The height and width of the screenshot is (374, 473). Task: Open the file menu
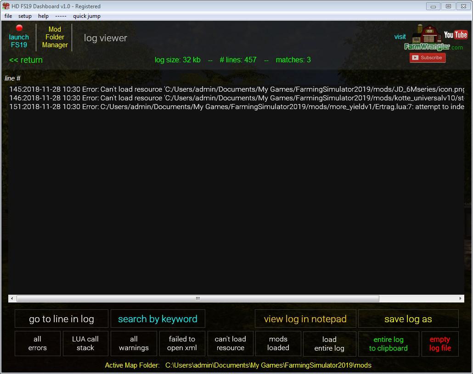click(x=8, y=16)
